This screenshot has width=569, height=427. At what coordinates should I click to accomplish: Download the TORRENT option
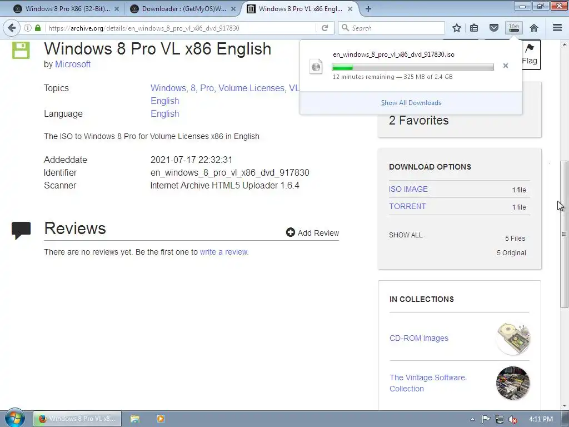pos(407,206)
